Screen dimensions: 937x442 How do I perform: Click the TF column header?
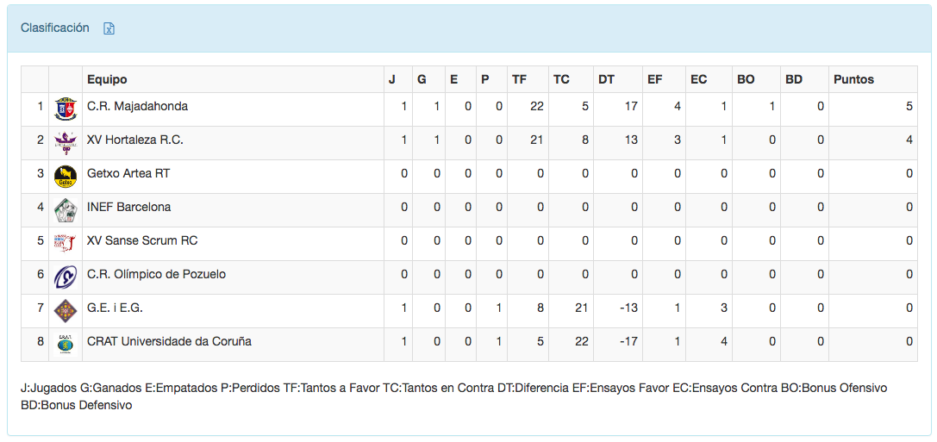pyautogui.click(x=519, y=79)
